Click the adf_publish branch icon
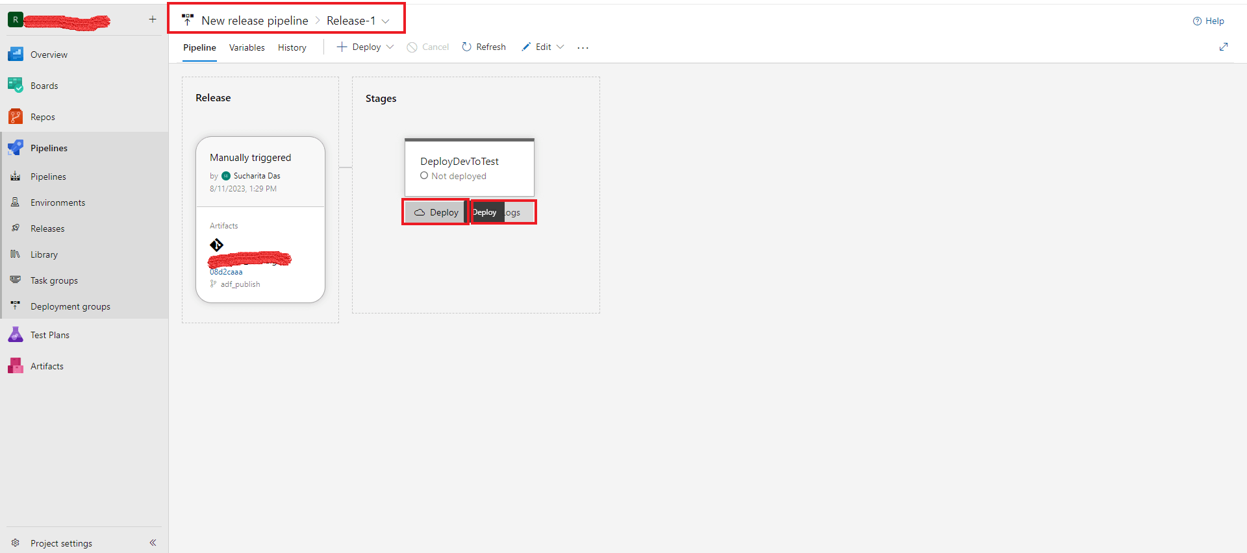The height and width of the screenshot is (553, 1247). (x=213, y=284)
